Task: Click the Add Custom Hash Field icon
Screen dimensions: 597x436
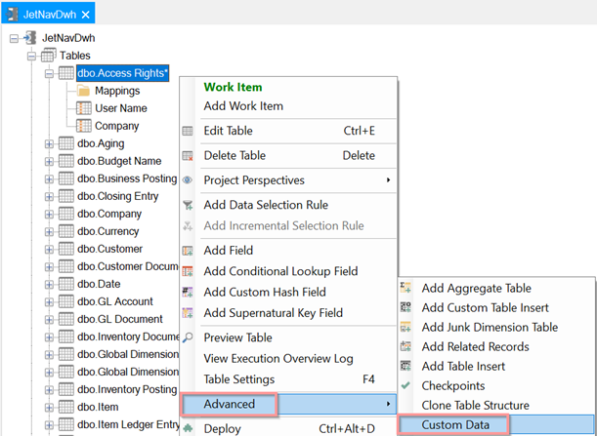Action: click(x=189, y=293)
